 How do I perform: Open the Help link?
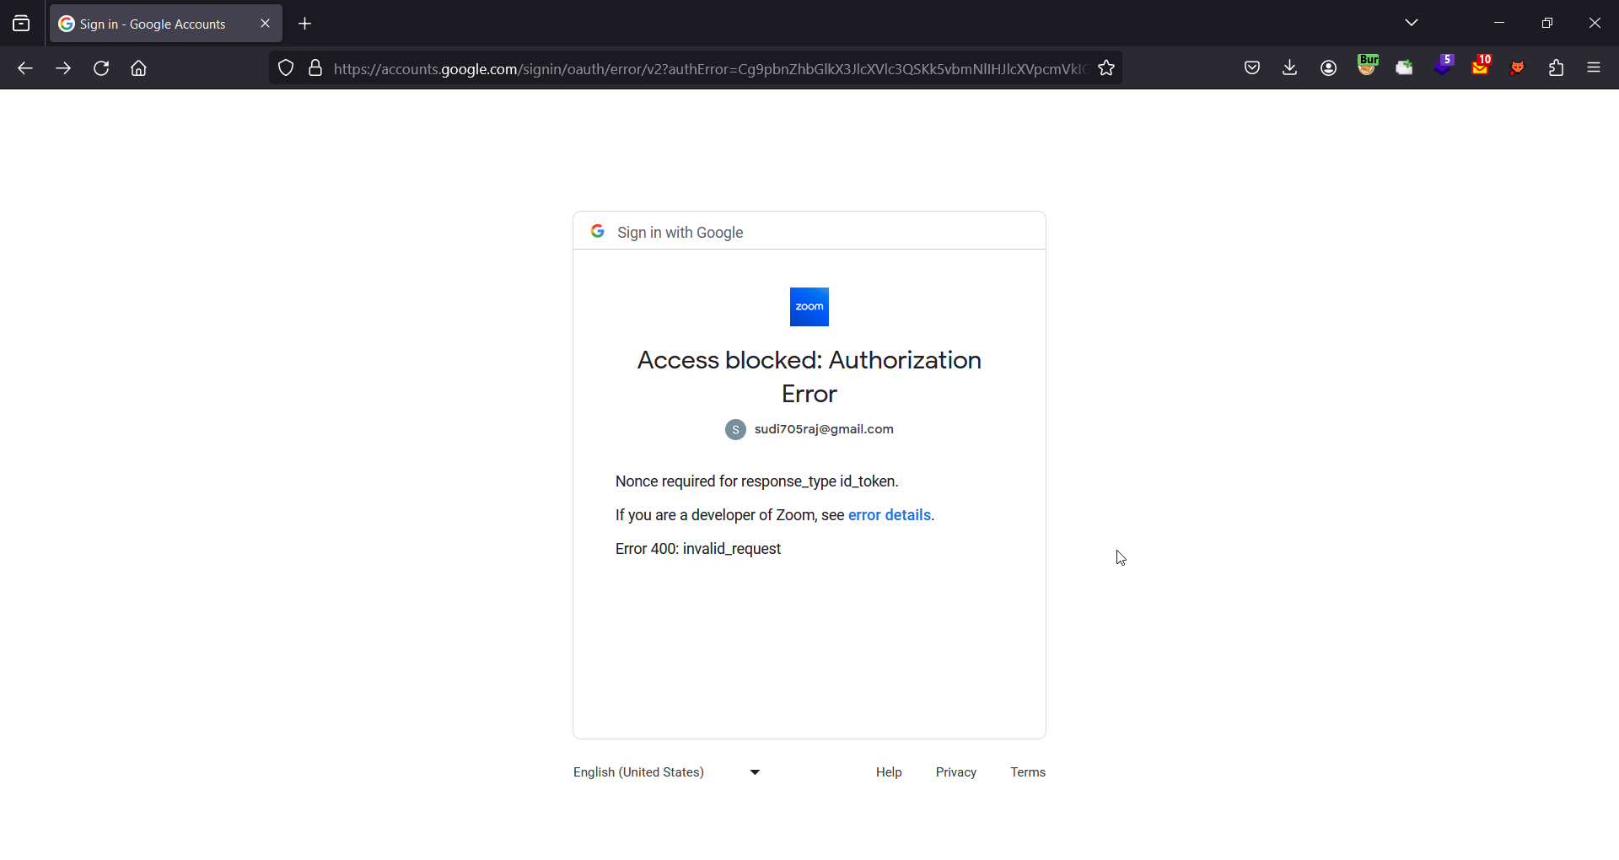[889, 772]
